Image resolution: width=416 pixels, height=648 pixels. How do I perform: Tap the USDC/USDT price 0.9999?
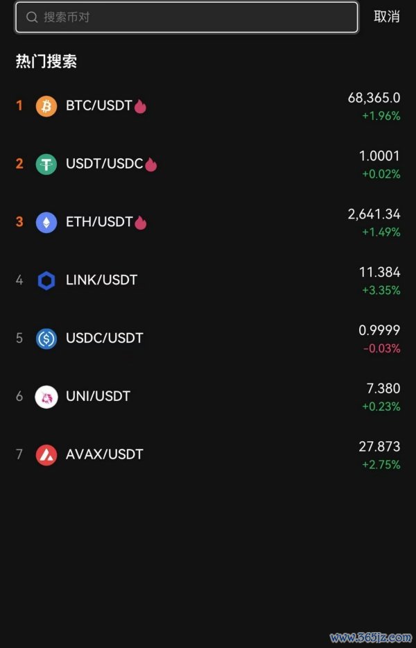coord(379,330)
